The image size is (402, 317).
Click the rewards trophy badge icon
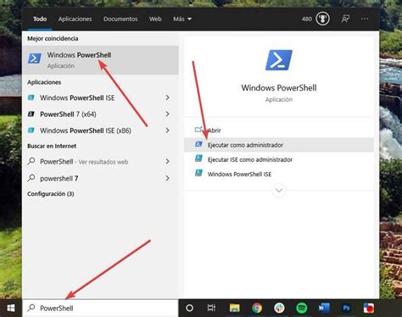coord(322,19)
